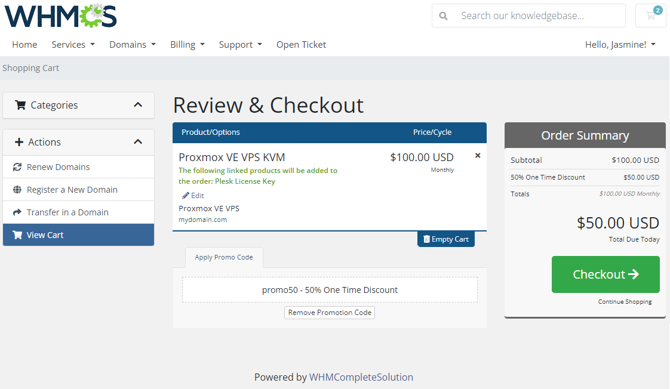The height and width of the screenshot is (389, 670).
Task: Click Continue Shopping link
Action: coord(625,301)
